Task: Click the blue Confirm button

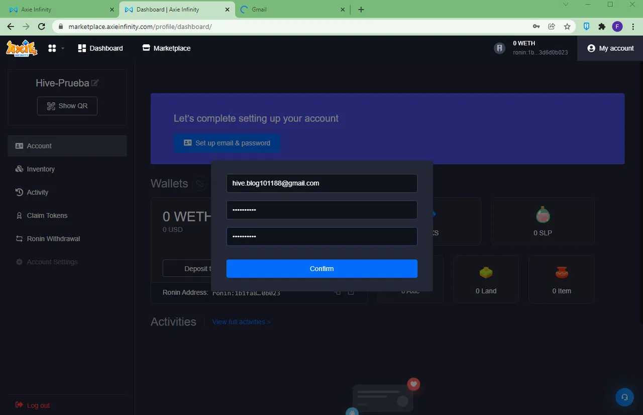Action: click(x=321, y=269)
